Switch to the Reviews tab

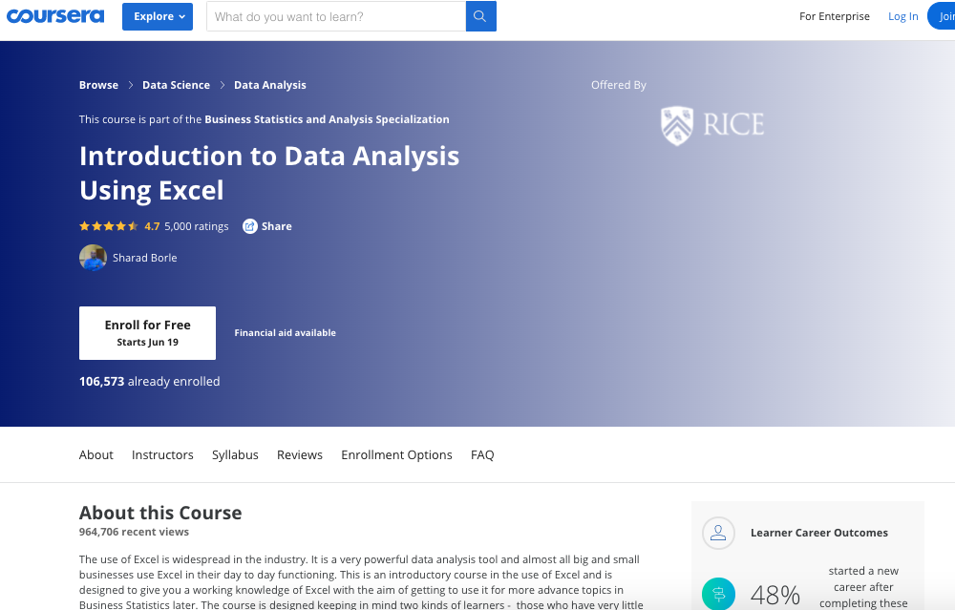(x=300, y=454)
